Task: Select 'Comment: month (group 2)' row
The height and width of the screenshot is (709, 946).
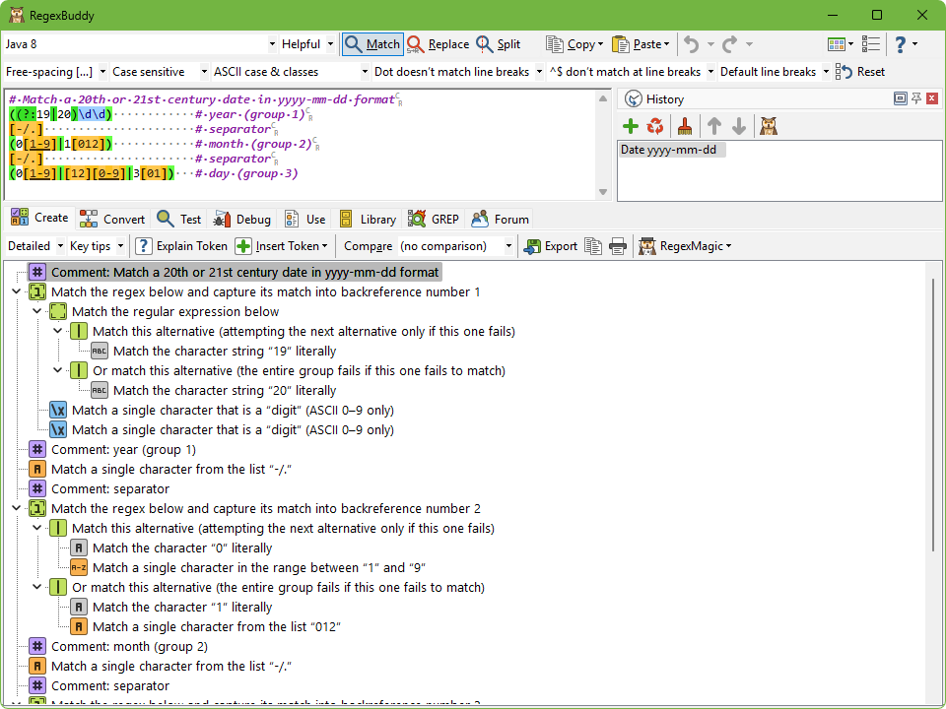Action: pyautogui.click(x=129, y=646)
